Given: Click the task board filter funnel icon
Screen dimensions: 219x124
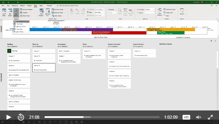Looking at the screenshot, I should 211,41.
